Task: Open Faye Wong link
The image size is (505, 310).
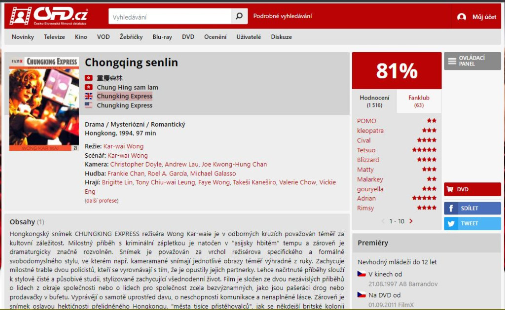Action: 214,182
